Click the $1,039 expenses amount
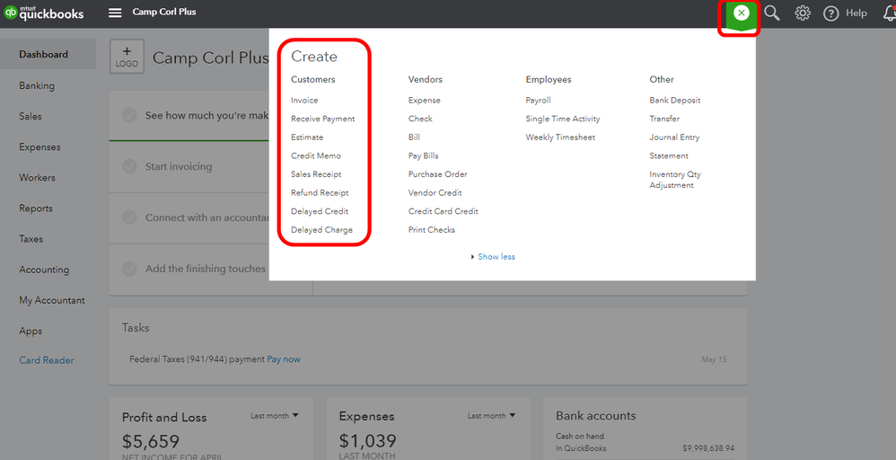Screen dimensions: 896x460 pos(367,440)
